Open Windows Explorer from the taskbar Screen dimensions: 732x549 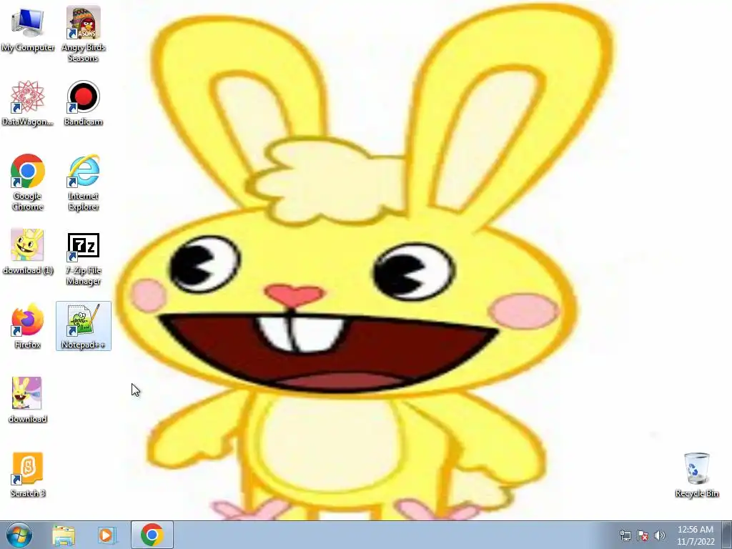pyautogui.click(x=64, y=535)
